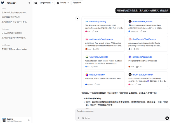Viewport: 193px width, 123px height.
Task: Toggle the GitHub search option
Action: coord(86,118)
